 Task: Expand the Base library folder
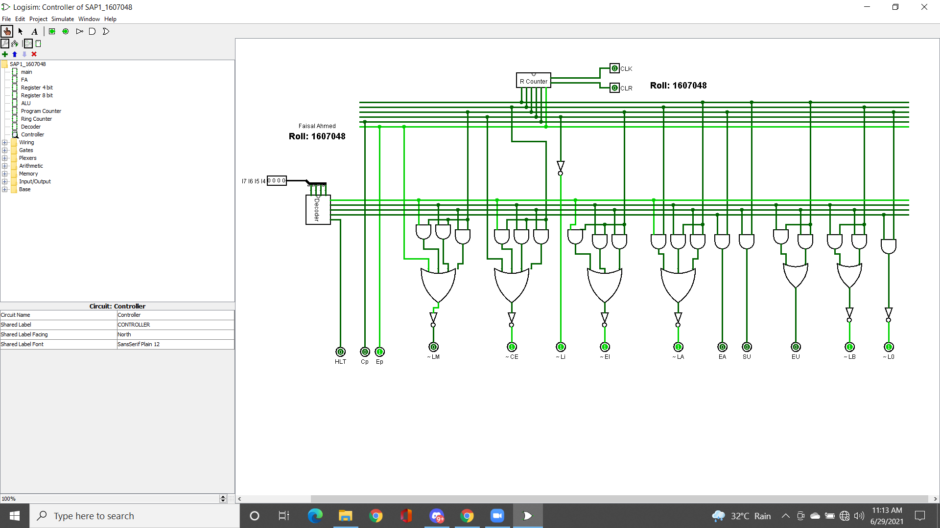tap(5, 189)
